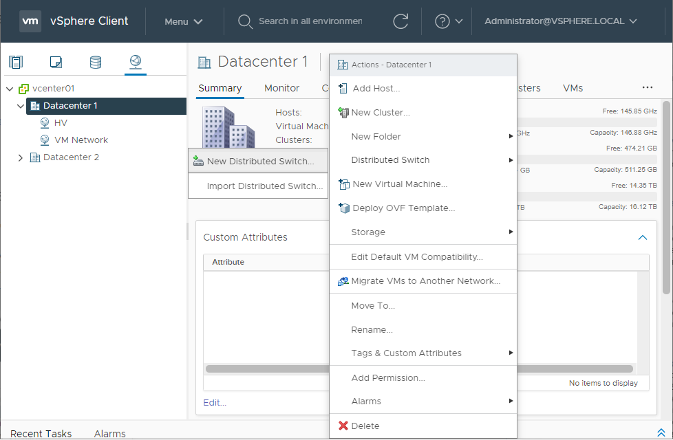Click the main vertical scrollbar
This screenshot has width=673, height=440.
click(666, 197)
